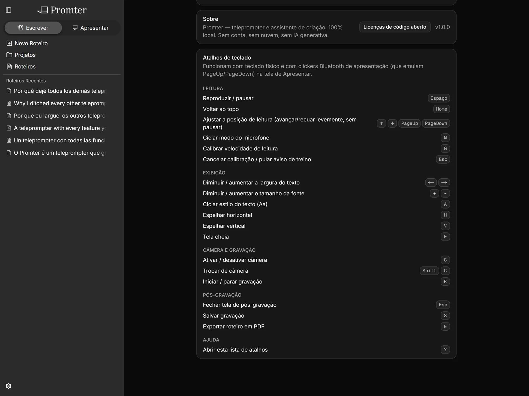529x396 pixels.
Task: Collapse the sidebar panel icon
Action: [x=8, y=10]
